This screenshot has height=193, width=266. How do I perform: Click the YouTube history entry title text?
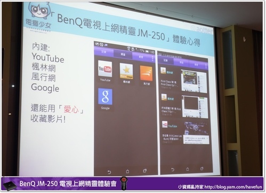(172, 137)
